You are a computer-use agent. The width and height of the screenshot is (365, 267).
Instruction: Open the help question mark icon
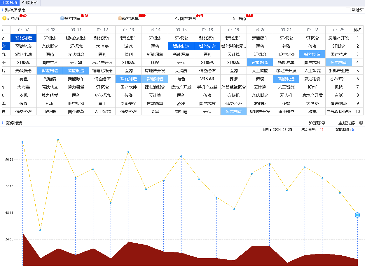click(361, 123)
